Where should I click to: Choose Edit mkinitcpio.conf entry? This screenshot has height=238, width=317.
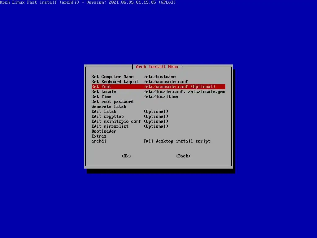tap(158, 121)
